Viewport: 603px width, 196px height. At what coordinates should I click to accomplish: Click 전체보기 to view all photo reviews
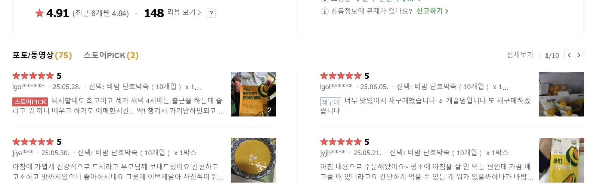520,55
